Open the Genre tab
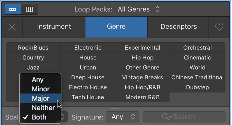The image size is (232, 125). [116, 27]
